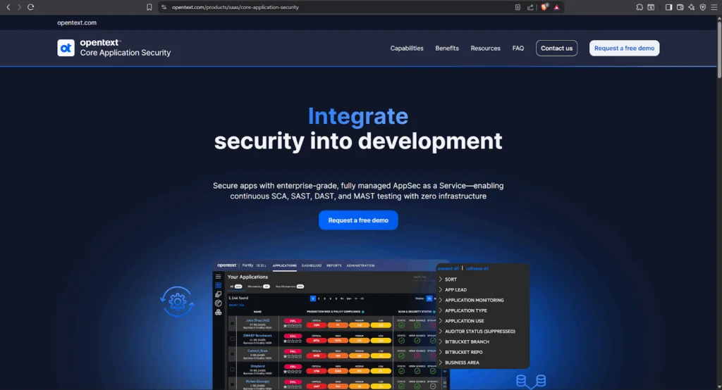Click Static green check for Shepherd row

coord(401,371)
